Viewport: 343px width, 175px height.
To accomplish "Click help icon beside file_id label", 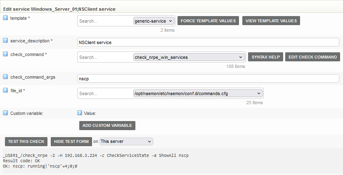I will 5,90.
